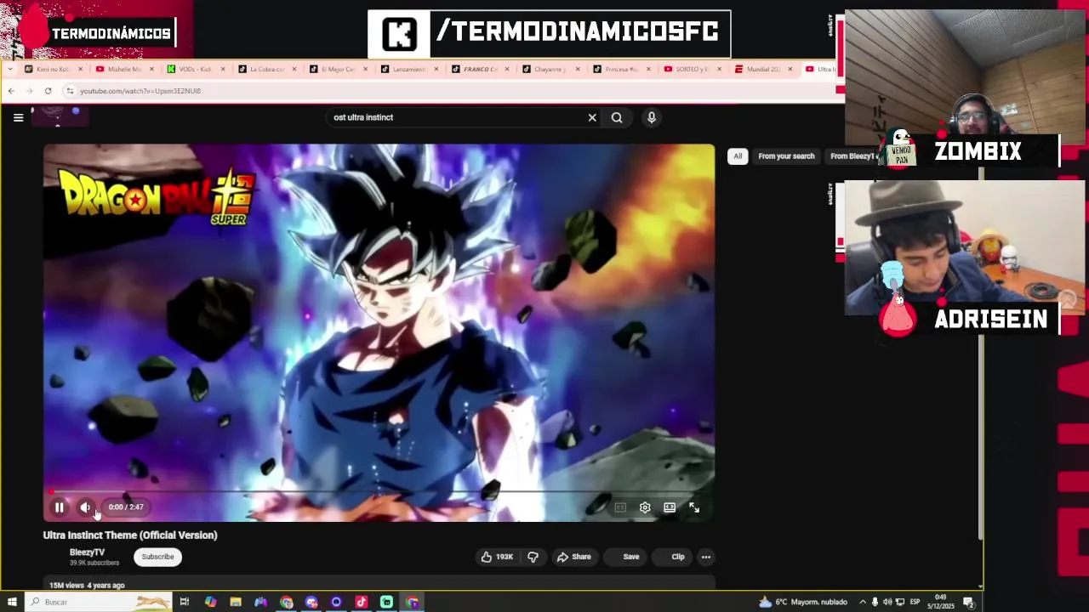Image resolution: width=1089 pixels, height=612 pixels.
Task: Open video settings gear in player
Action: [645, 507]
